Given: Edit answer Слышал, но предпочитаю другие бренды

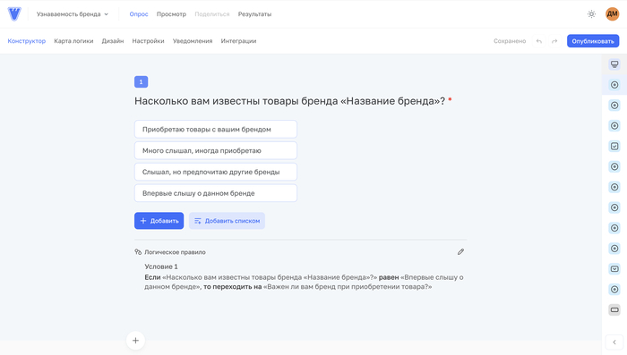Looking at the screenshot, I should coord(216,172).
